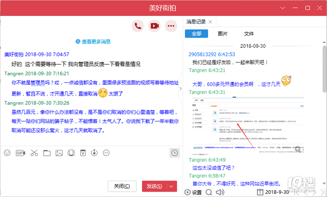Screen dimensions: 327x197
Task: Switch to the 图片 filter tab
Action: [x=223, y=34]
